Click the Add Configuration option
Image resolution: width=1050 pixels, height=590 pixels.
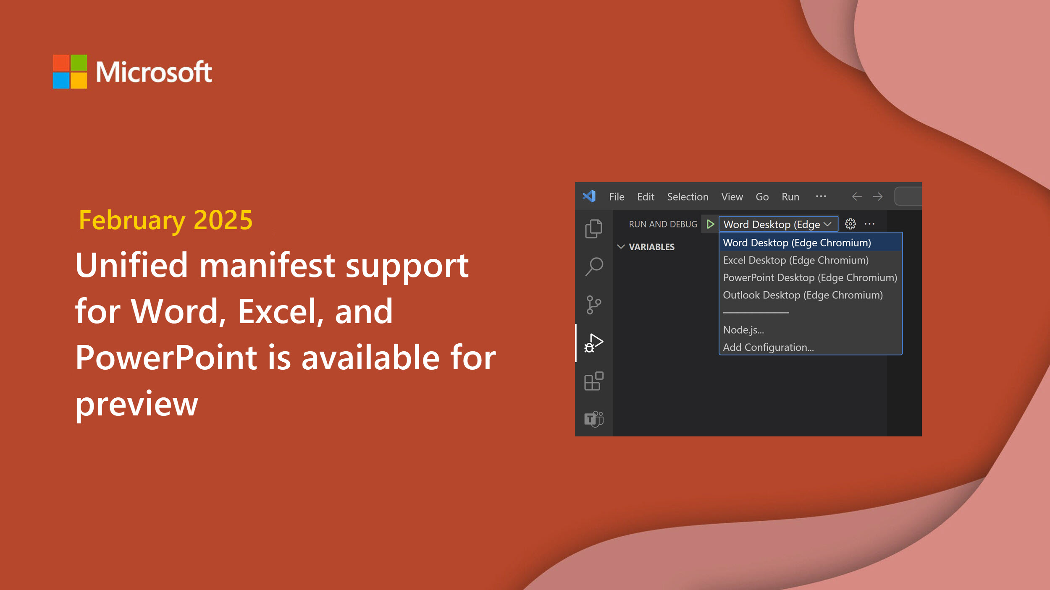point(768,347)
